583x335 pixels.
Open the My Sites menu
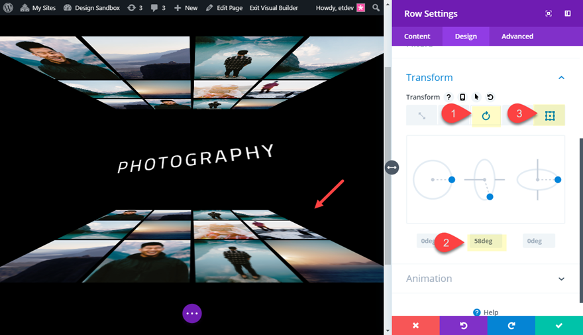coord(38,8)
